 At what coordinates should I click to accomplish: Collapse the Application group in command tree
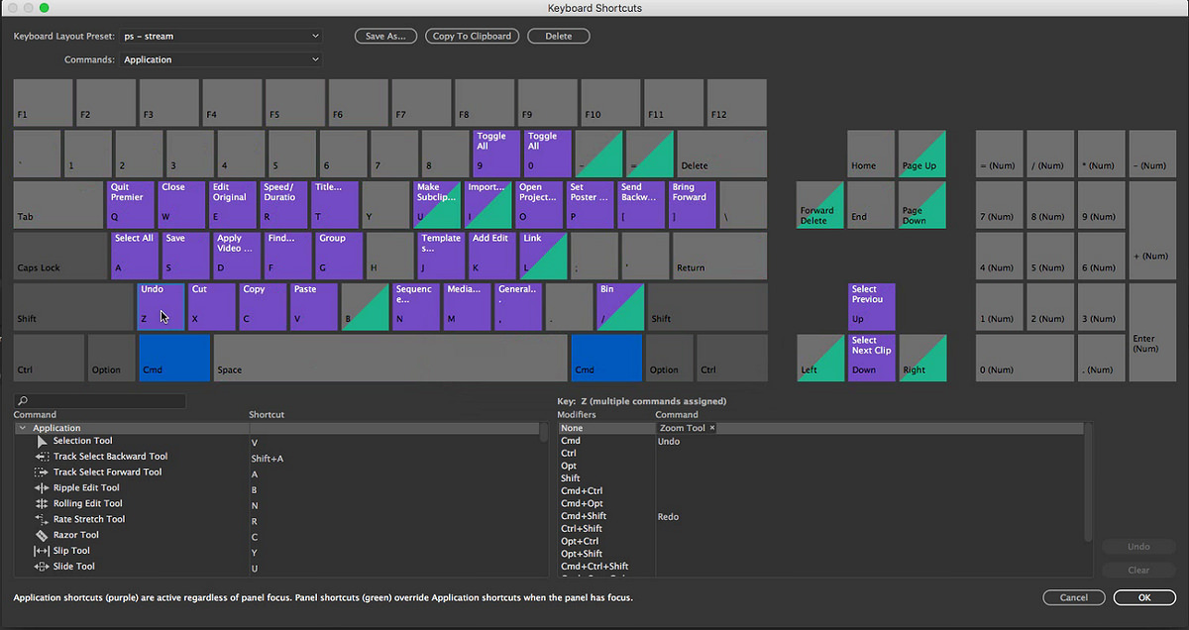(x=22, y=428)
